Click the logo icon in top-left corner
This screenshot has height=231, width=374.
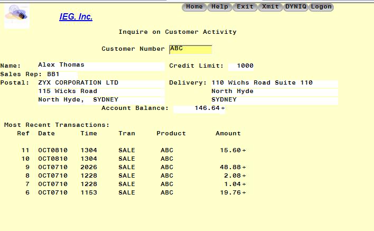point(16,15)
